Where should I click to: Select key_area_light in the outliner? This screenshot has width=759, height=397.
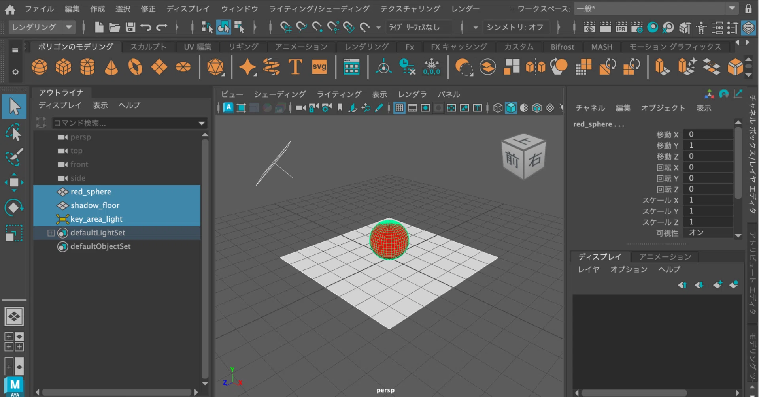[117, 219]
